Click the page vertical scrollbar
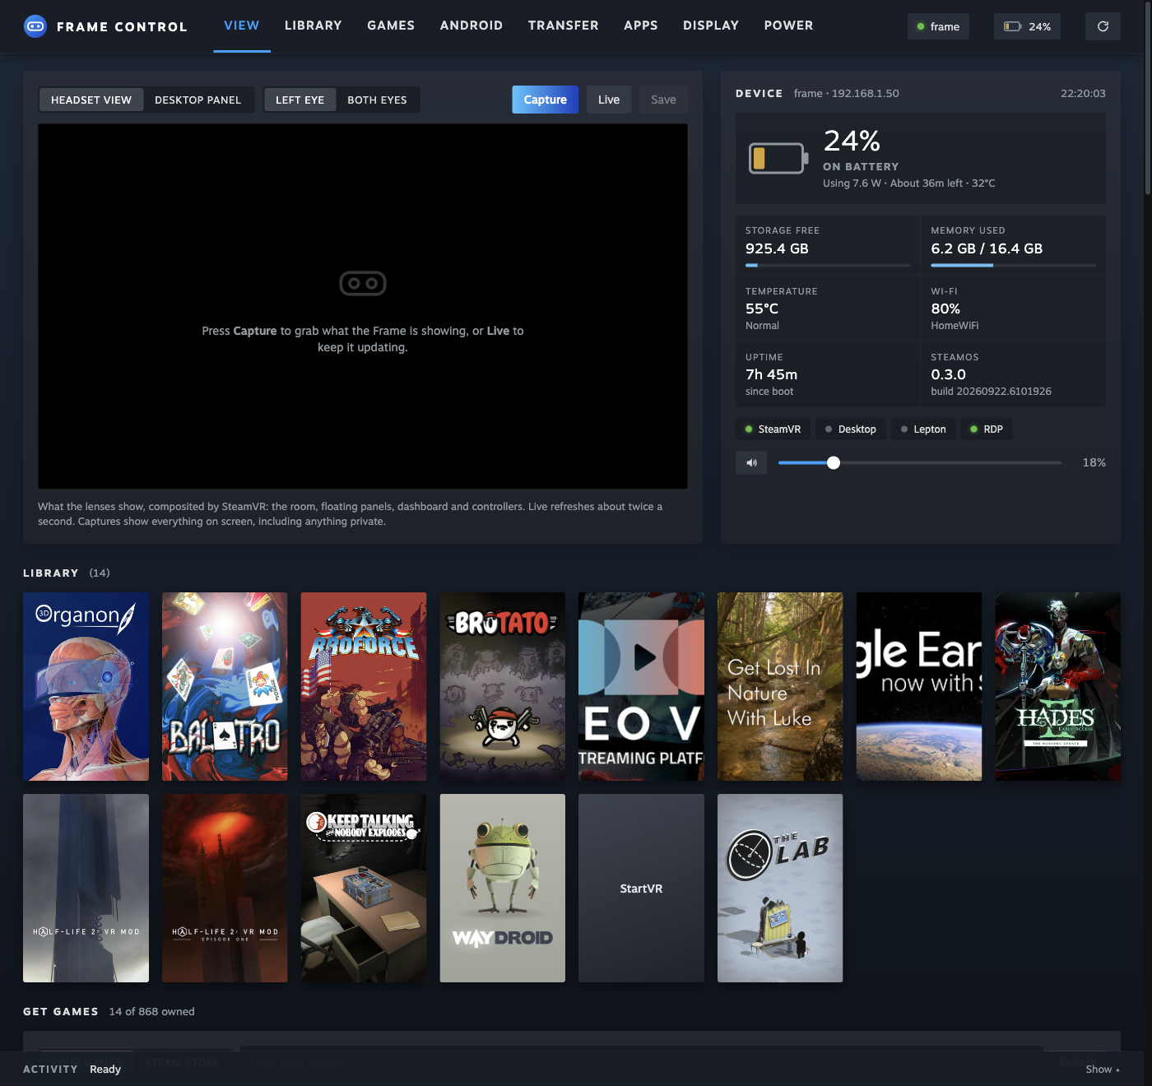The height and width of the screenshot is (1086, 1152). (x=1148, y=97)
